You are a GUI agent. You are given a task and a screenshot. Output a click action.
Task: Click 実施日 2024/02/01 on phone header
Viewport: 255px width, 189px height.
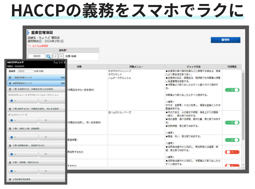[16, 66]
